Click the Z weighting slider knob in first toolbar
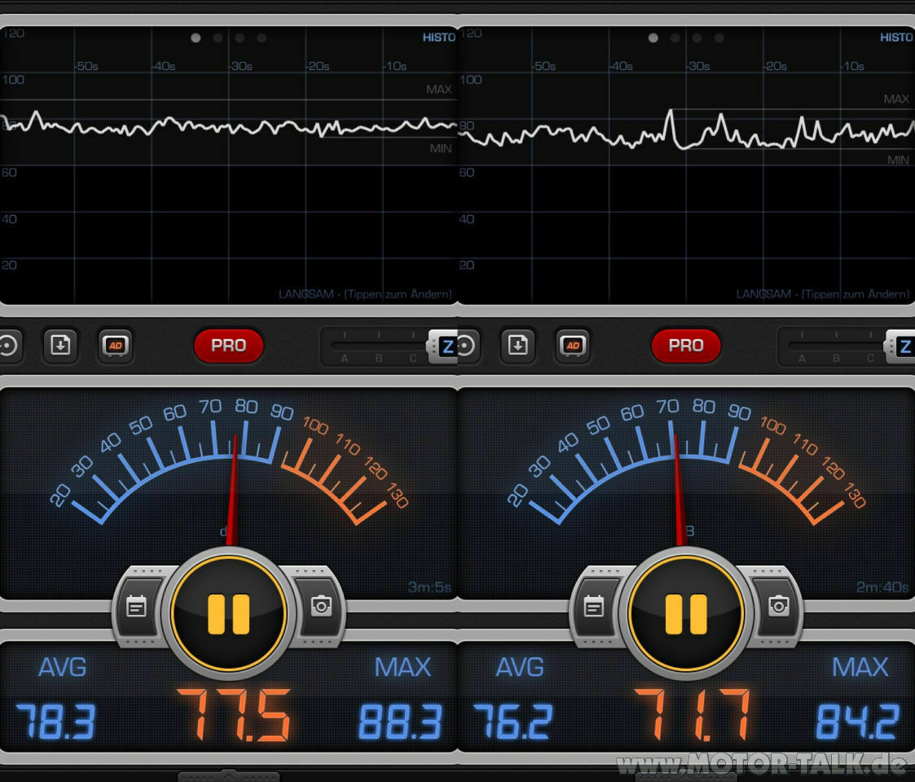This screenshot has width=915, height=782. [x=445, y=346]
